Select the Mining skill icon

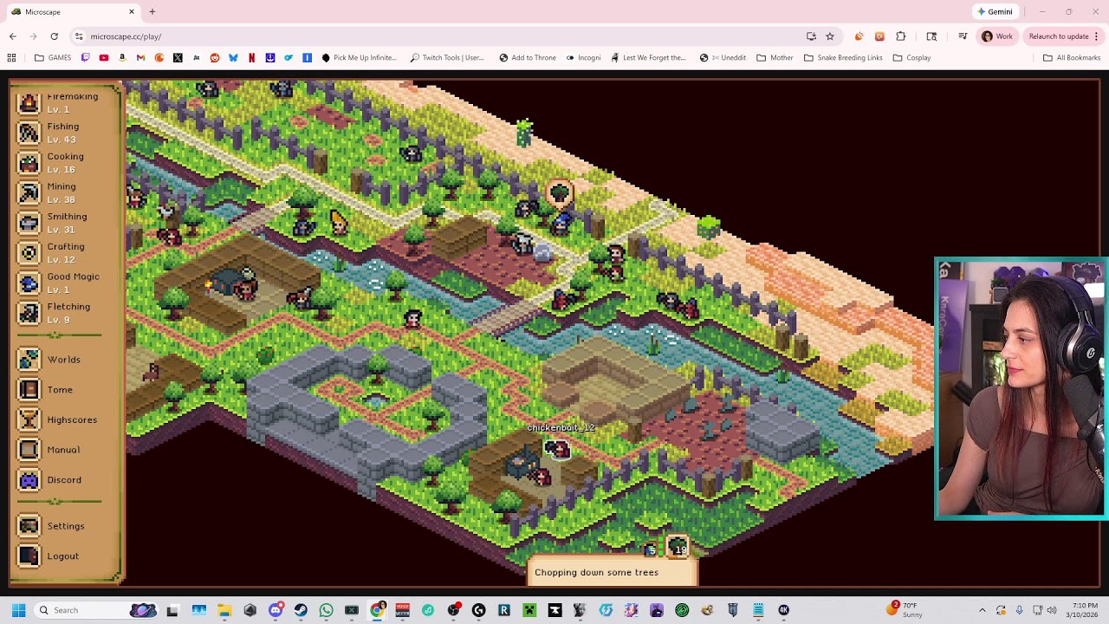click(29, 192)
